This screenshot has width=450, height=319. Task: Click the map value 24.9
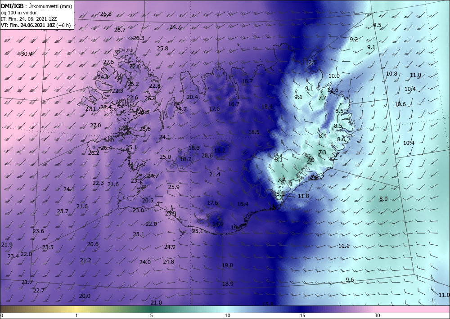(170, 247)
